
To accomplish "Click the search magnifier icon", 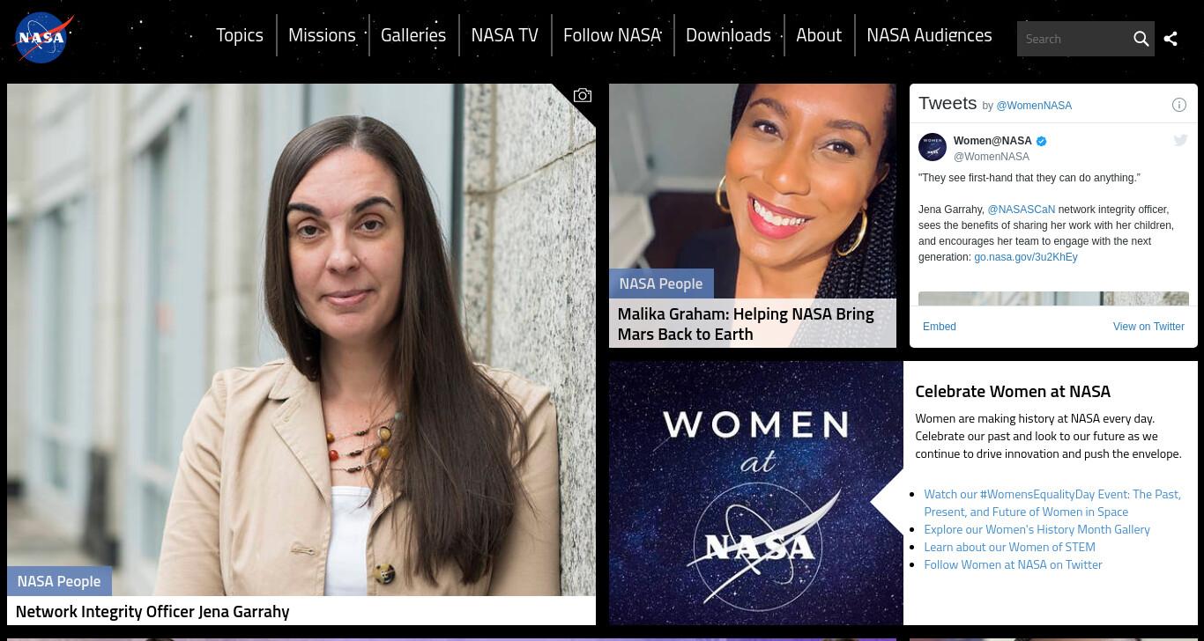I will (1141, 39).
